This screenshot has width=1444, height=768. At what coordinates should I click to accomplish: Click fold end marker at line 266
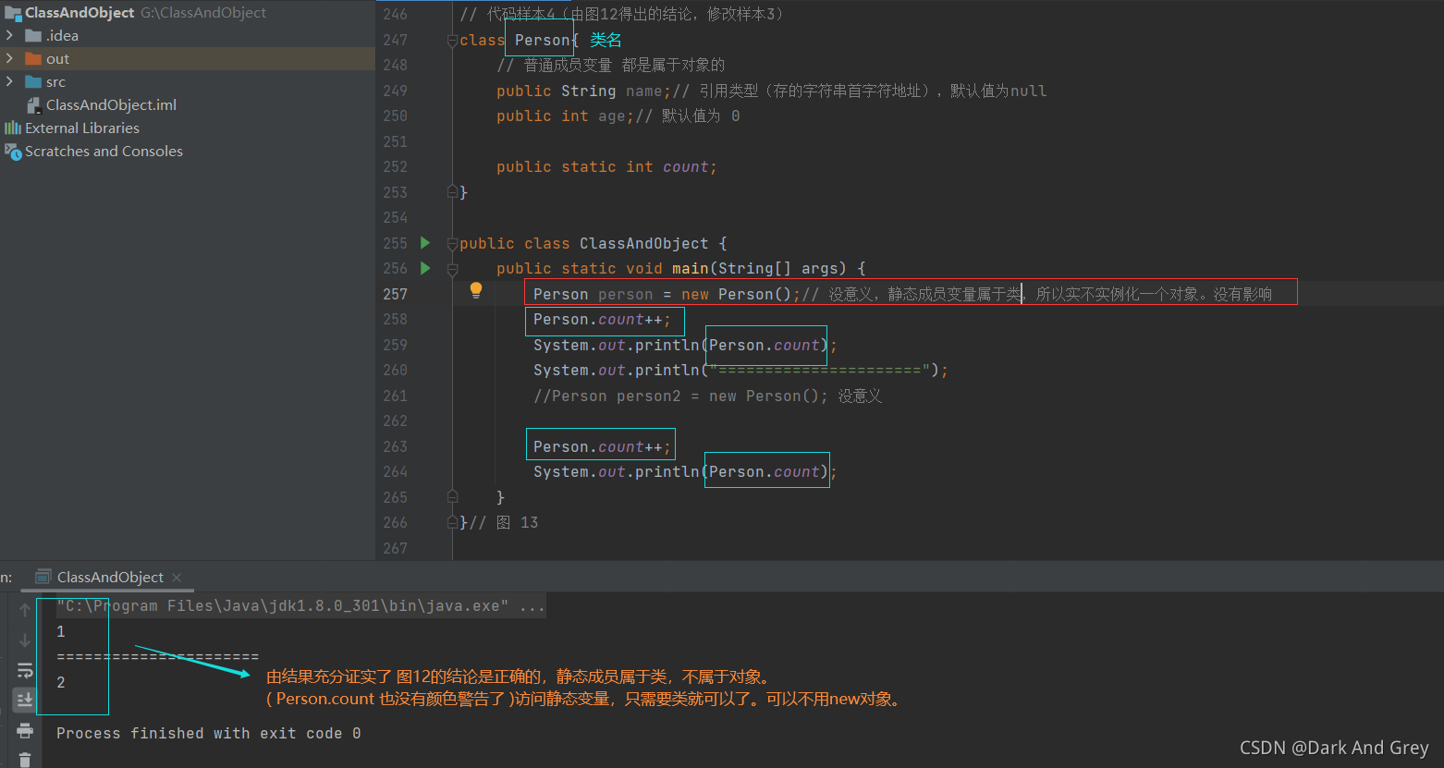(452, 522)
